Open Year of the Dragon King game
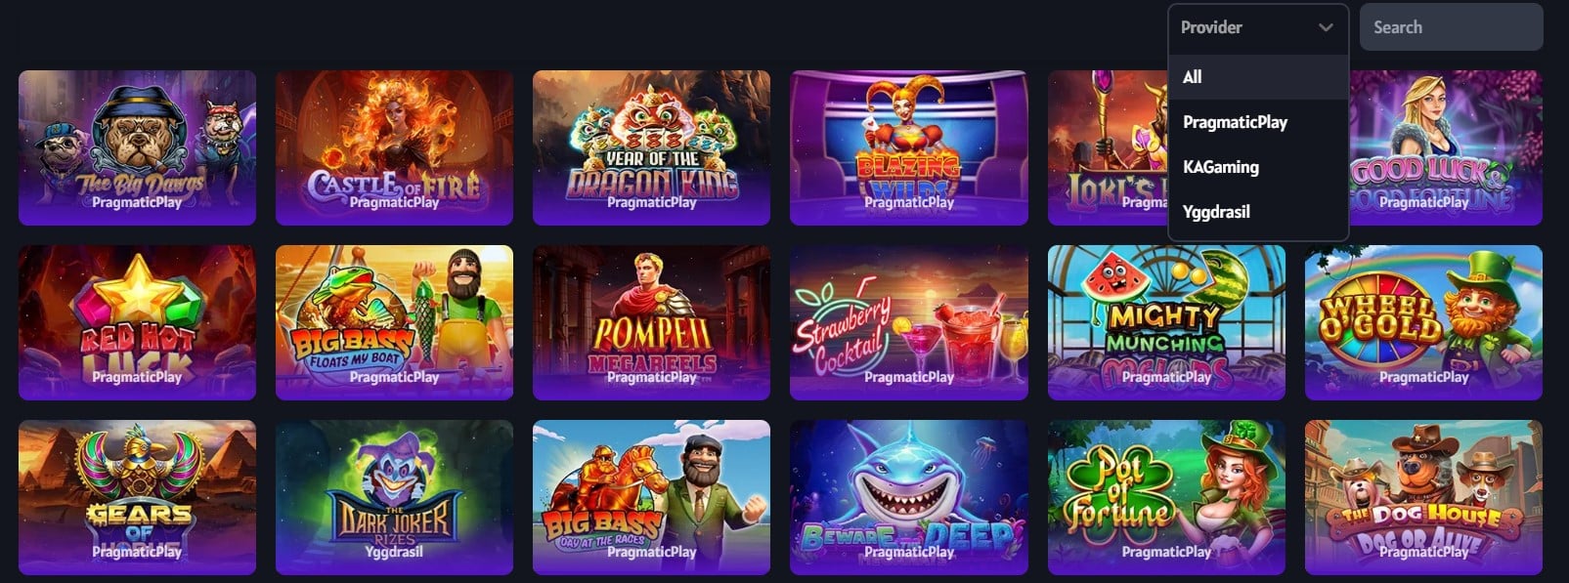Viewport: 1569px width, 583px height. coord(651,147)
